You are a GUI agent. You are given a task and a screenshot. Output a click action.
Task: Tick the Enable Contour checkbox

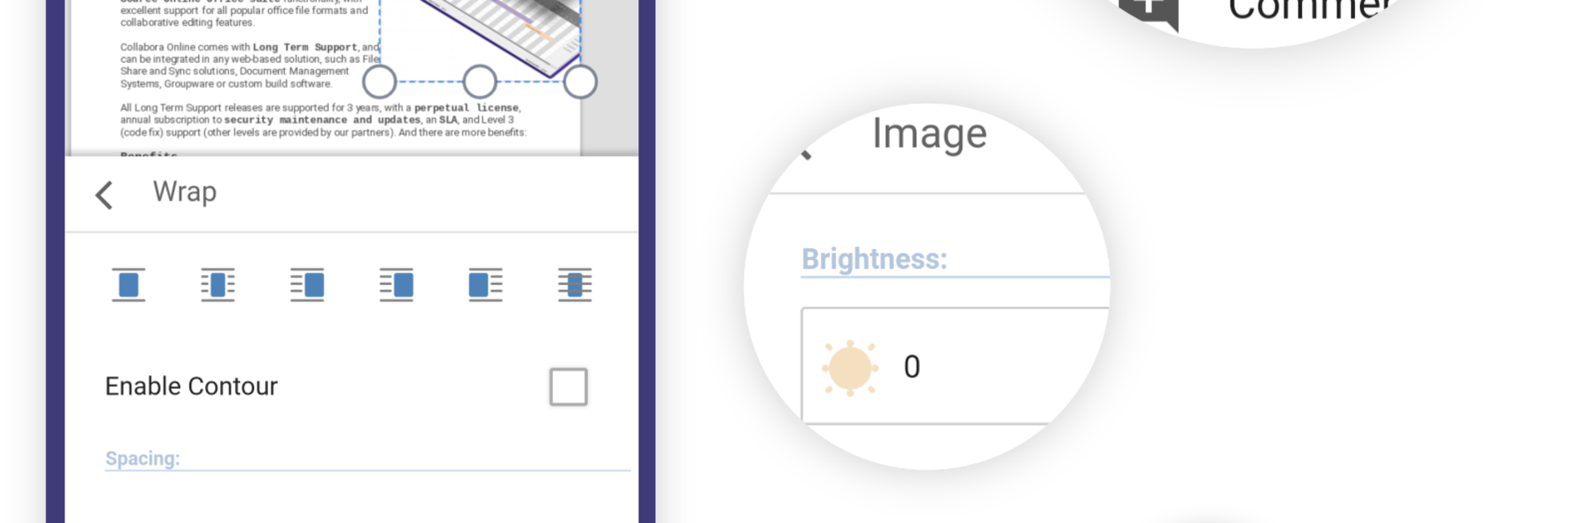click(569, 387)
